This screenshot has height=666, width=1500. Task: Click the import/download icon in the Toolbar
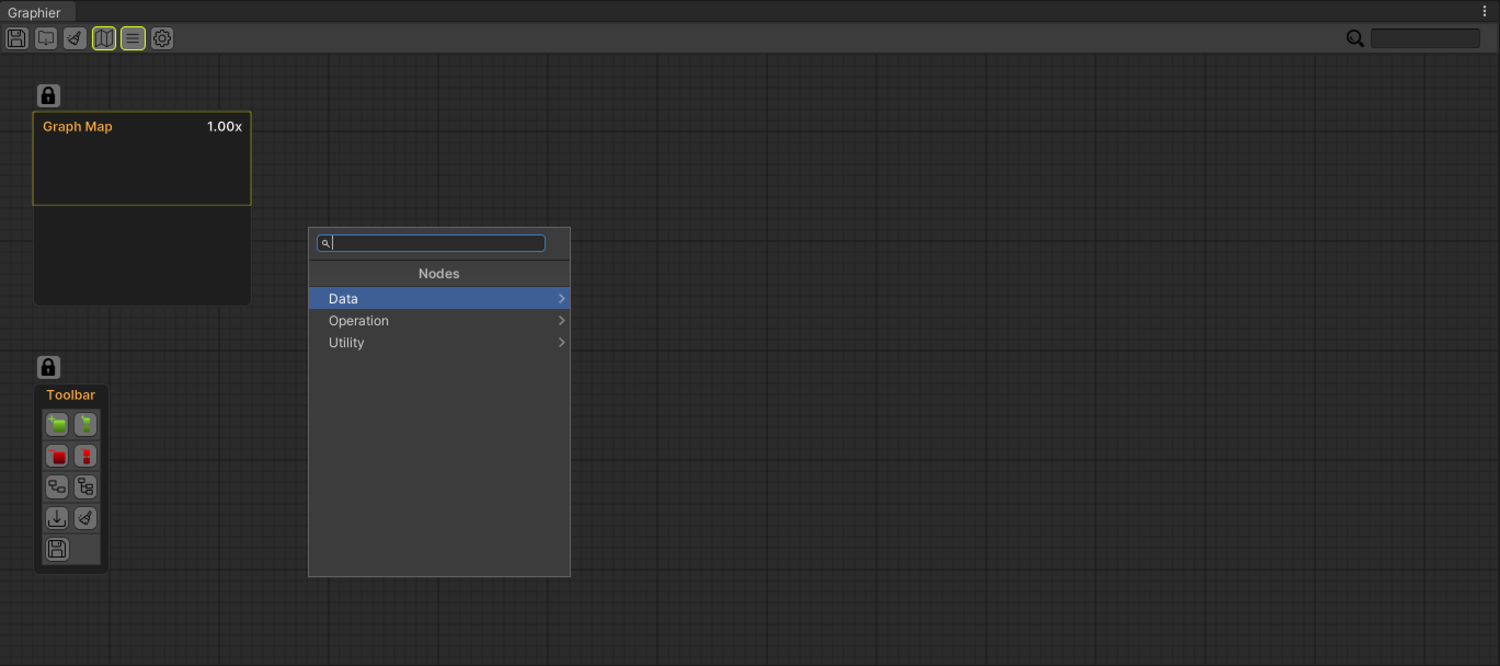[57, 518]
